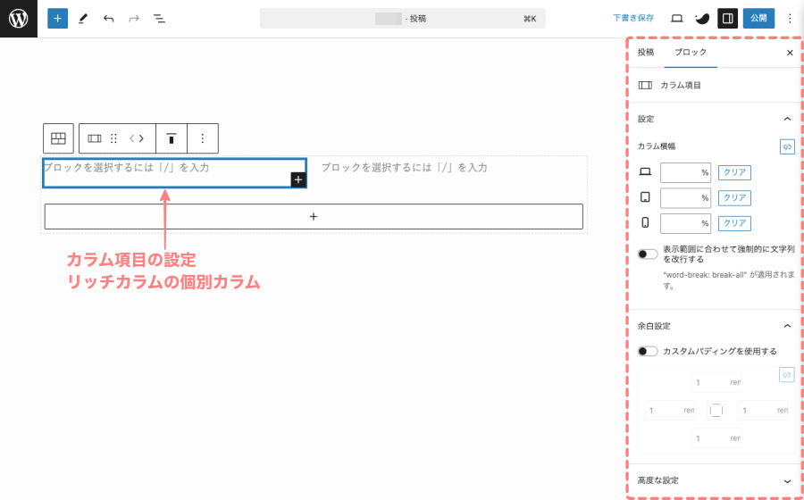Image resolution: width=804 pixels, height=500 pixels.
Task: Toggle forced word-break line wrapping switch
Action: point(649,254)
